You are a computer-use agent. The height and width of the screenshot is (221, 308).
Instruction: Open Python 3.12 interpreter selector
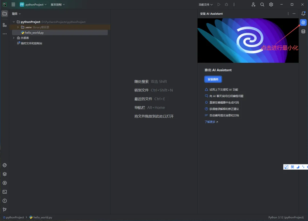(286, 217)
